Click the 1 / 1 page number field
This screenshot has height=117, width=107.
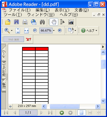pyautogui.click(x=28, y=112)
